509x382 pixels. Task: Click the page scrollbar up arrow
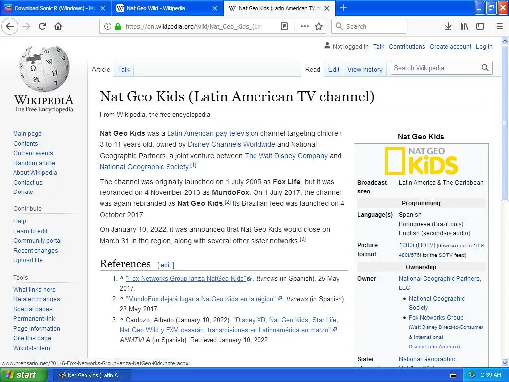(505, 41)
